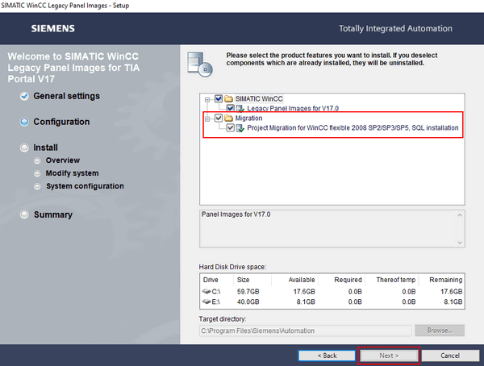Click the 40.0GB size value
The image size is (484, 366).
tap(248, 302)
